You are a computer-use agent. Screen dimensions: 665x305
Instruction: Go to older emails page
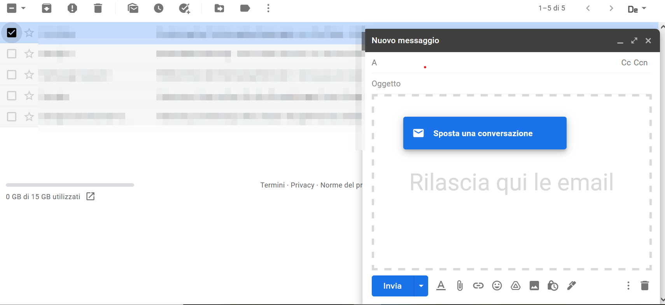[611, 8]
